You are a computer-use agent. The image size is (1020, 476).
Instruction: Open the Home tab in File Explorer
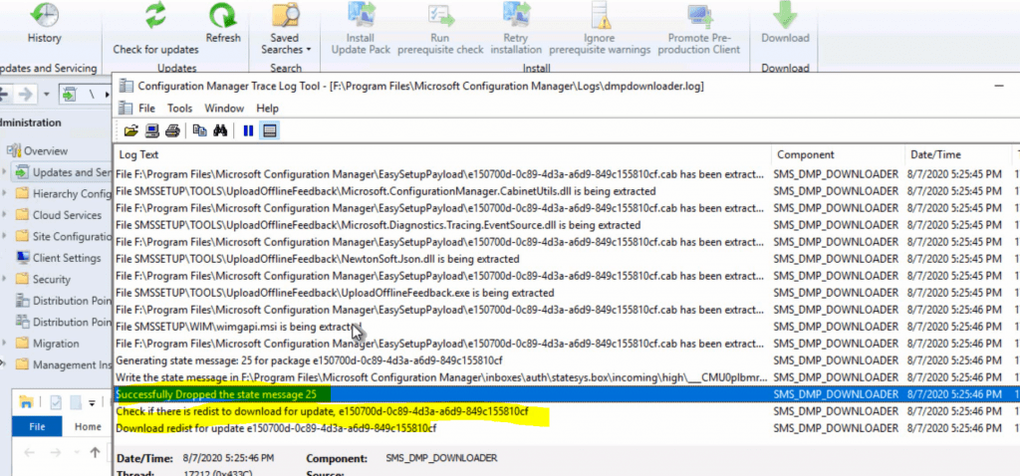[x=88, y=426]
